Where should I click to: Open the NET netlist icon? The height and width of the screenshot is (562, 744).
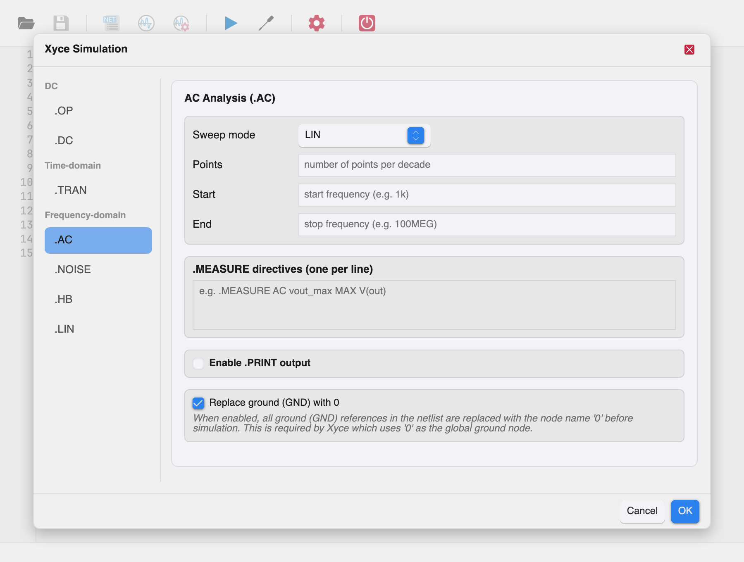click(x=111, y=23)
